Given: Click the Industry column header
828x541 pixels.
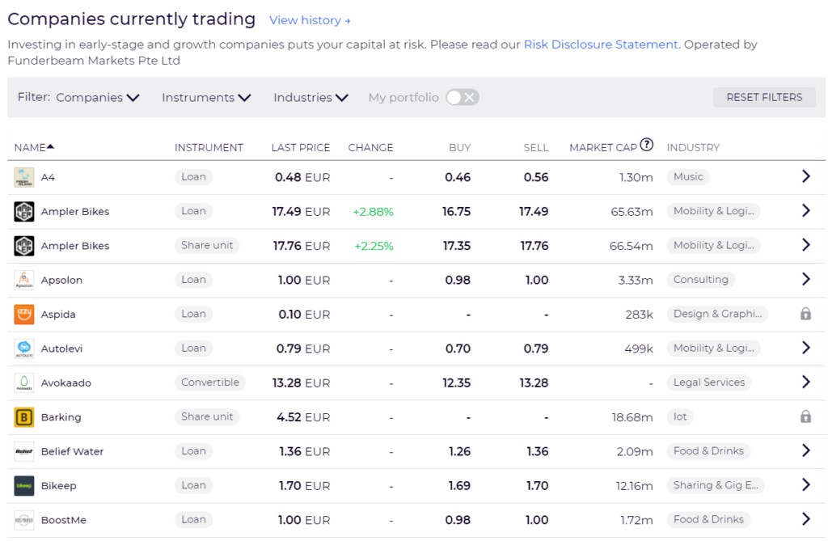Looking at the screenshot, I should click(693, 147).
